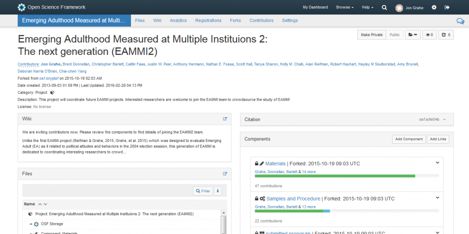Viewport: 469px width, 234px height.
Task: Click the sign-out arrow icon
Action: 447,7
